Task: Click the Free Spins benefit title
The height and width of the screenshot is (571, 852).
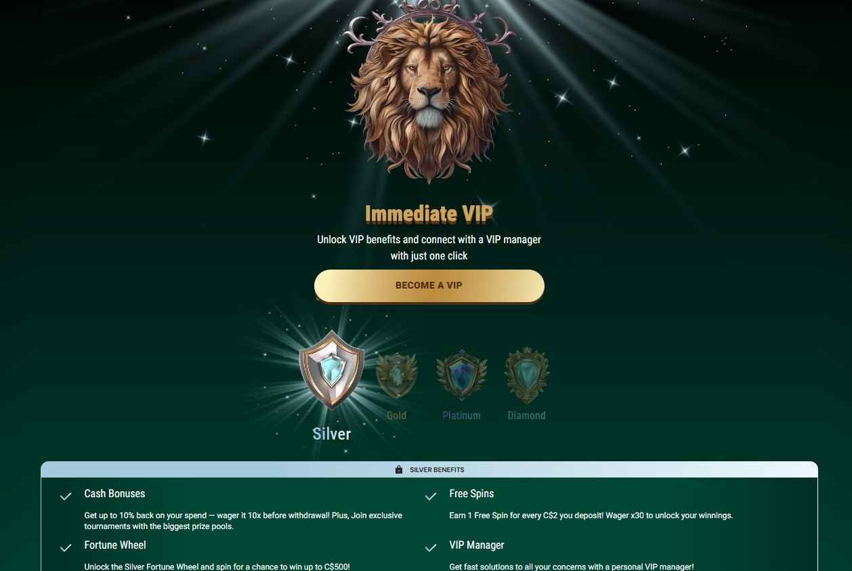Action: point(471,494)
